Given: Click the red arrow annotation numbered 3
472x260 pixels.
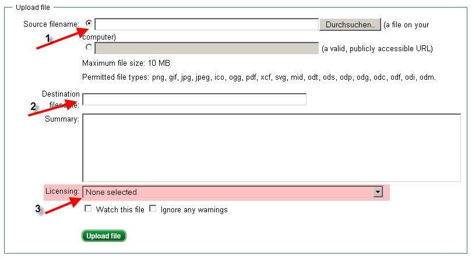Looking at the screenshot, I should click(60, 205).
